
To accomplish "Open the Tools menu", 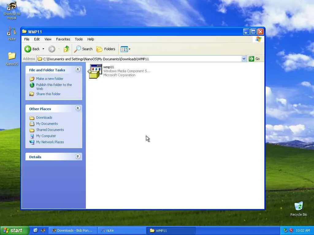I will (79, 39).
